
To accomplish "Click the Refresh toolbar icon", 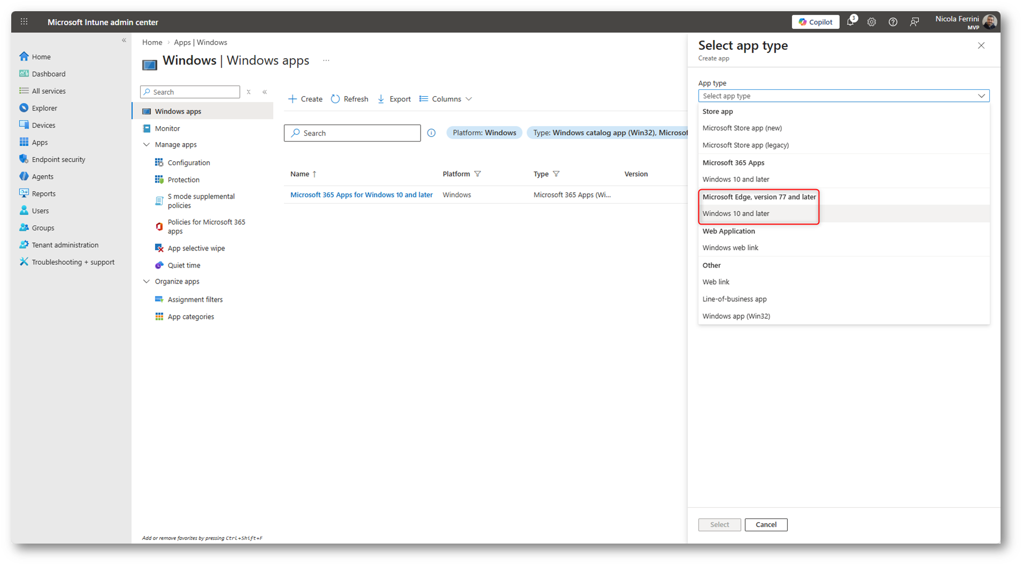I will click(x=336, y=99).
